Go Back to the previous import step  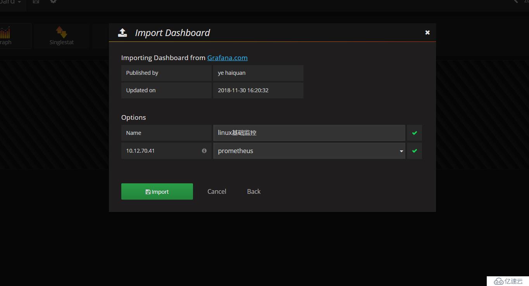click(254, 191)
